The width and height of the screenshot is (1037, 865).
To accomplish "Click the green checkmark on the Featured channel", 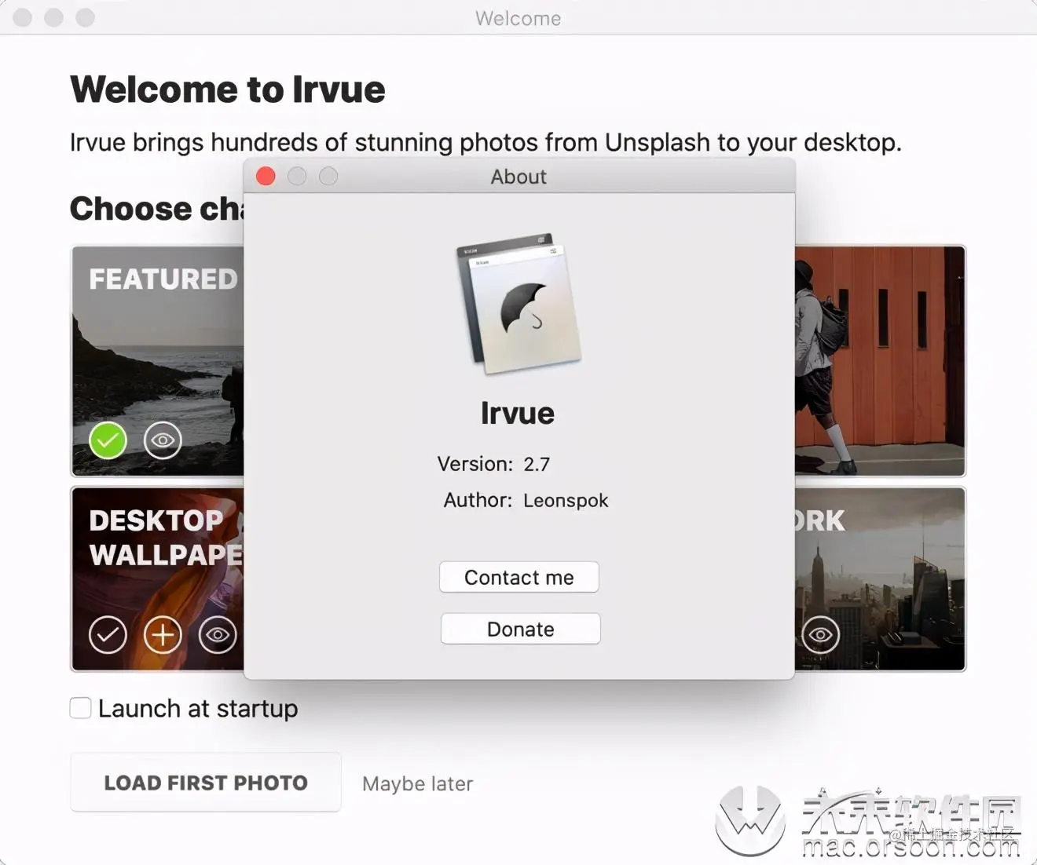I will [108, 440].
